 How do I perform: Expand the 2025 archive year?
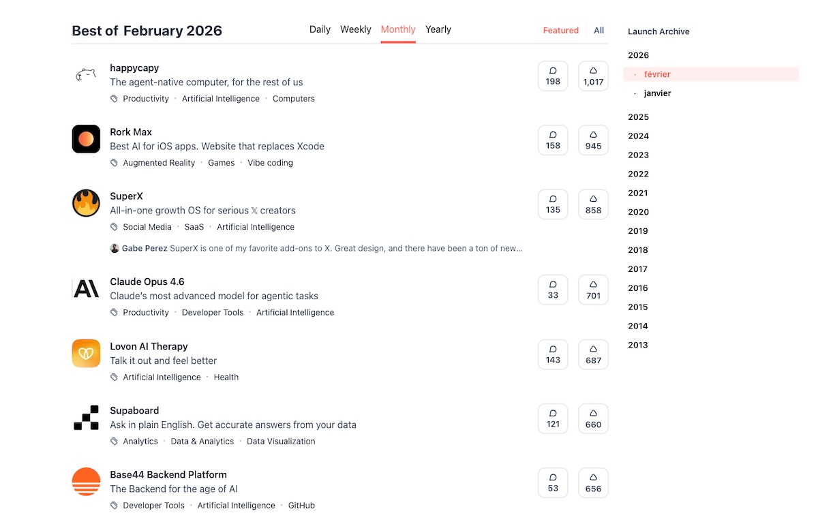tap(638, 117)
